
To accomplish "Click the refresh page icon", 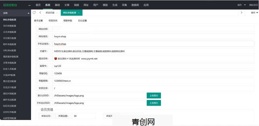I will [34, 13].
